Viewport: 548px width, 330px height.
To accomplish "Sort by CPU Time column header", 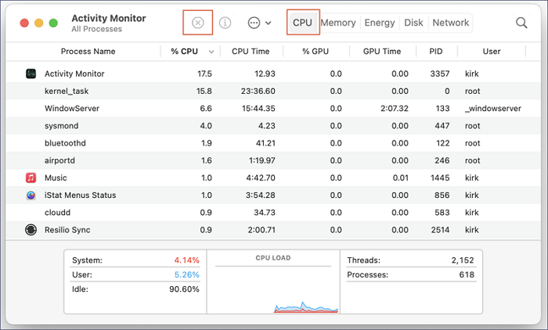I will tap(252, 52).
